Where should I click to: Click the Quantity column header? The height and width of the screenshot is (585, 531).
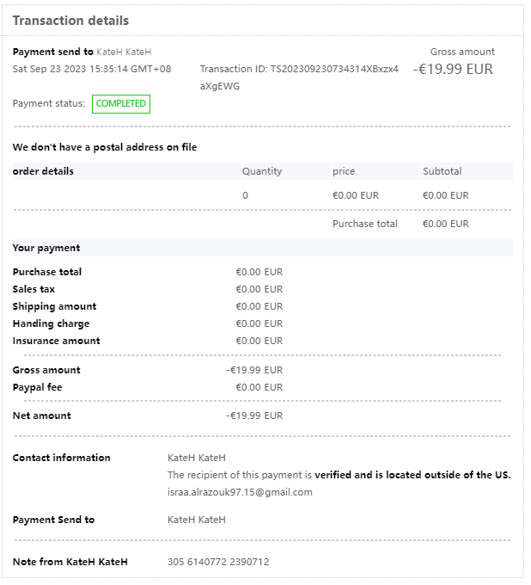click(x=261, y=171)
